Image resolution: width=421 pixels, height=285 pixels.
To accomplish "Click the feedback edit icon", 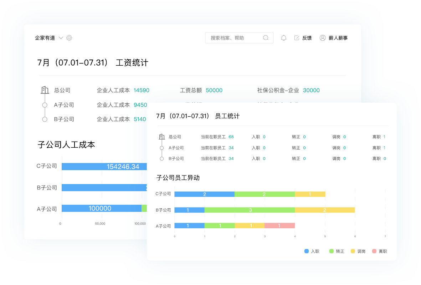I will pyautogui.click(x=297, y=38).
